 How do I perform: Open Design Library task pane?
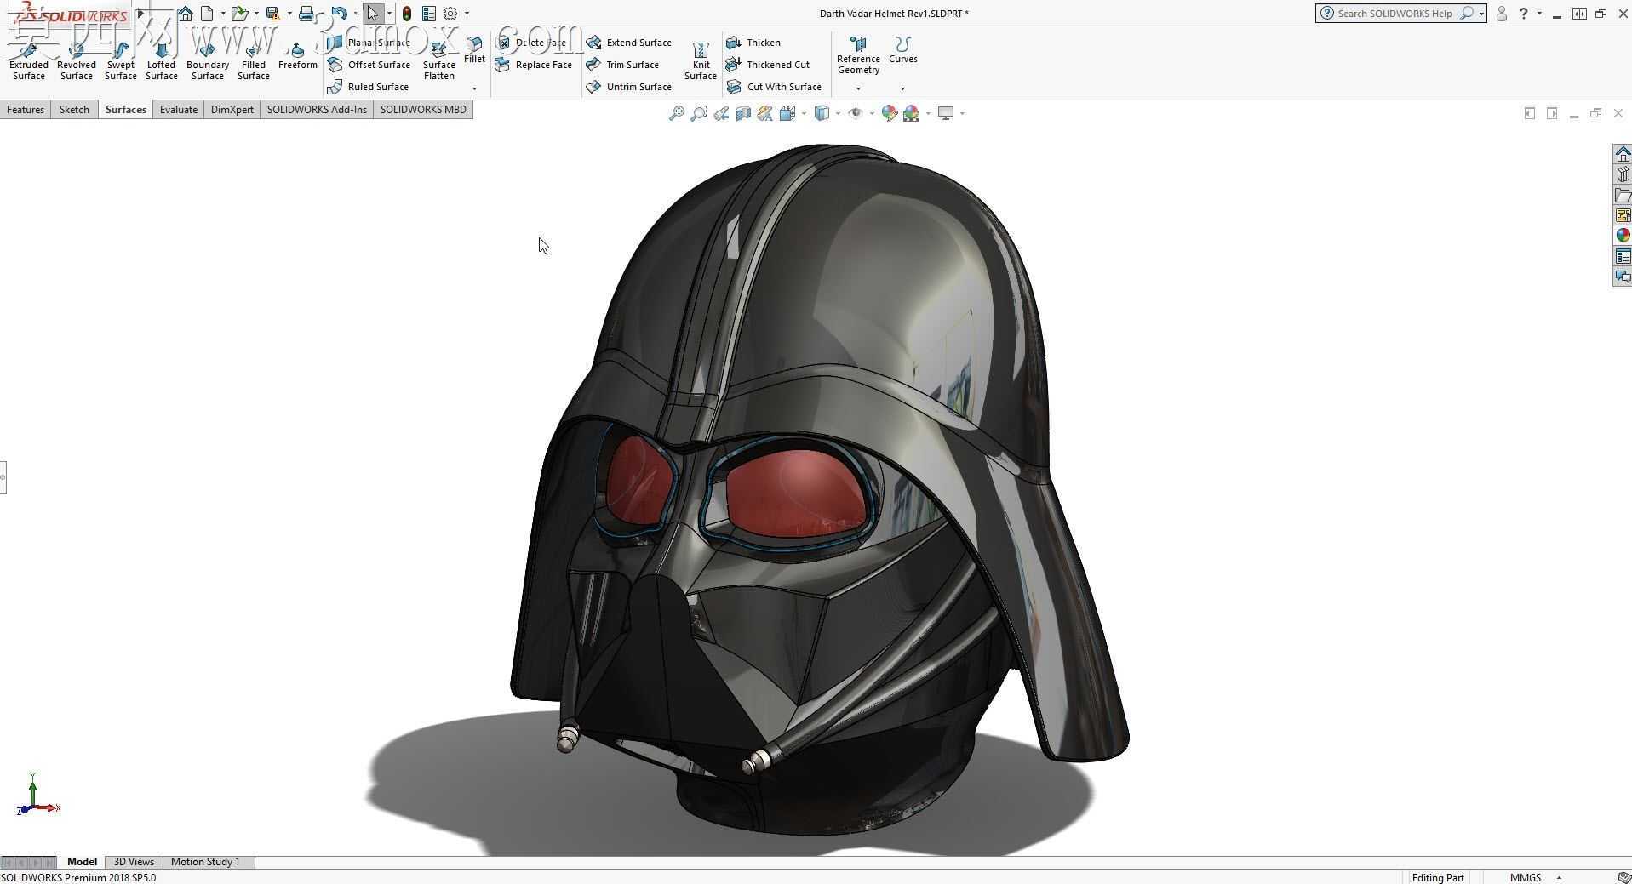[x=1623, y=174]
